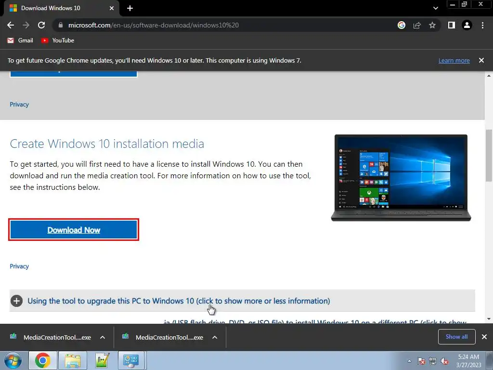The width and height of the screenshot is (493, 370).
Task: Close the downloads shelf
Action: click(484, 337)
